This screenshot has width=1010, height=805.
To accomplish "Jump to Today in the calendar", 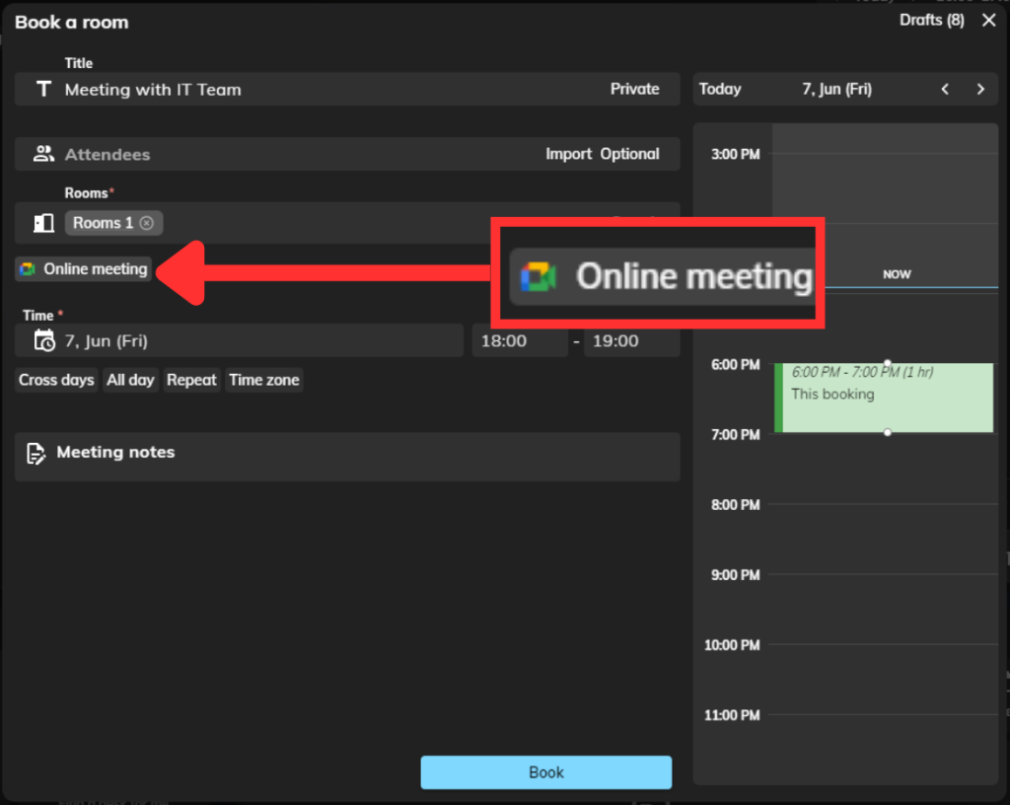I will (x=720, y=89).
